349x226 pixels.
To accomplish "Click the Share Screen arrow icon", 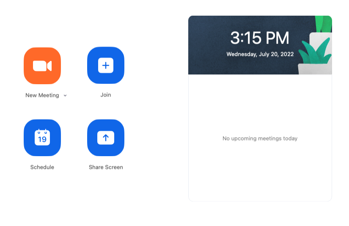I will point(106,138).
